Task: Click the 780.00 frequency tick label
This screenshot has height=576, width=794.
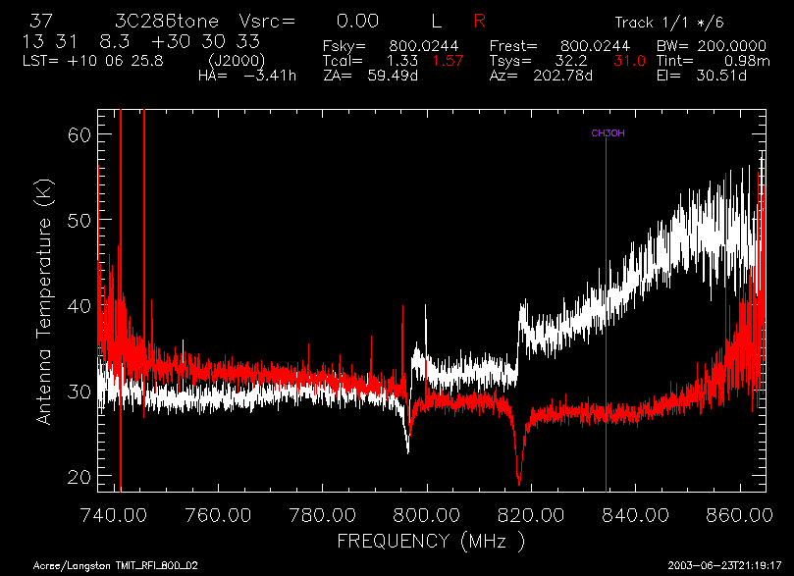Action: tap(322, 515)
